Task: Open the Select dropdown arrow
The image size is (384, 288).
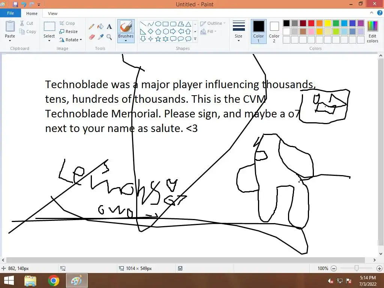Action: click(49, 40)
